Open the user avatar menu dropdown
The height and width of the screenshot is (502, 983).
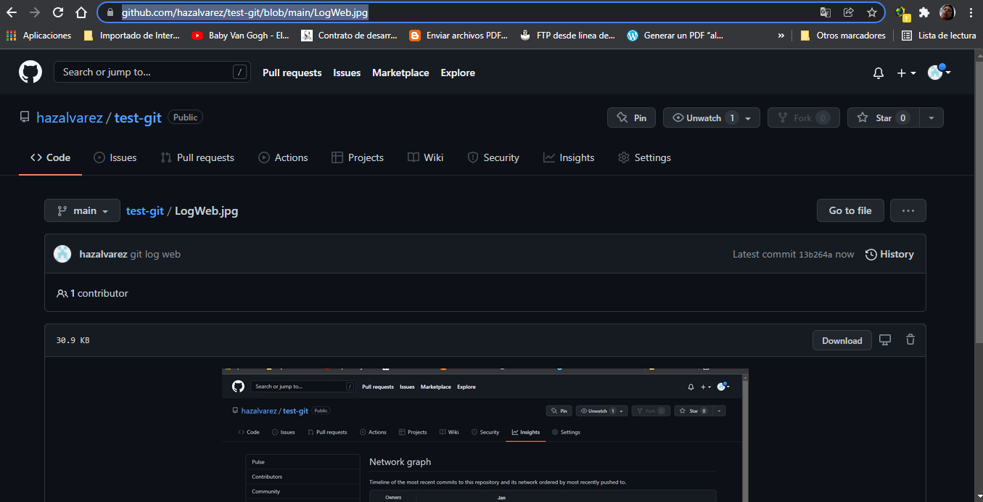coord(939,72)
